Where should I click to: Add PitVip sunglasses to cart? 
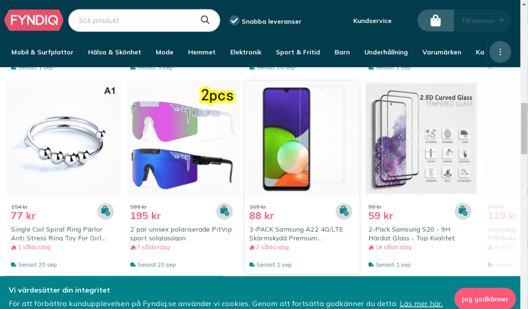(x=224, y=211)
